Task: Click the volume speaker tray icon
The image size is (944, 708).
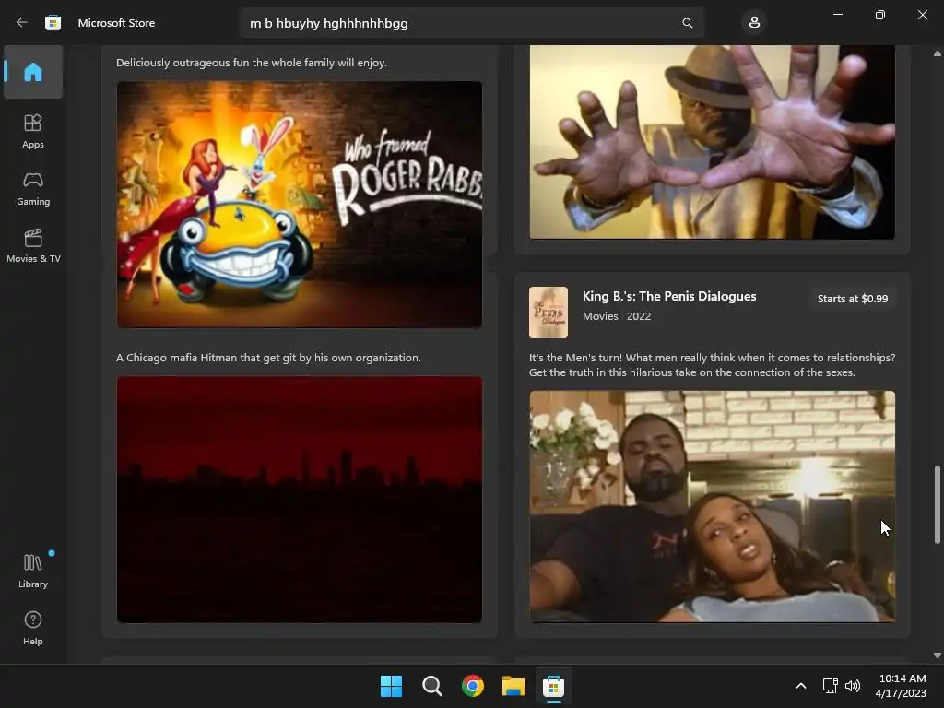Action: click(853, 686)
